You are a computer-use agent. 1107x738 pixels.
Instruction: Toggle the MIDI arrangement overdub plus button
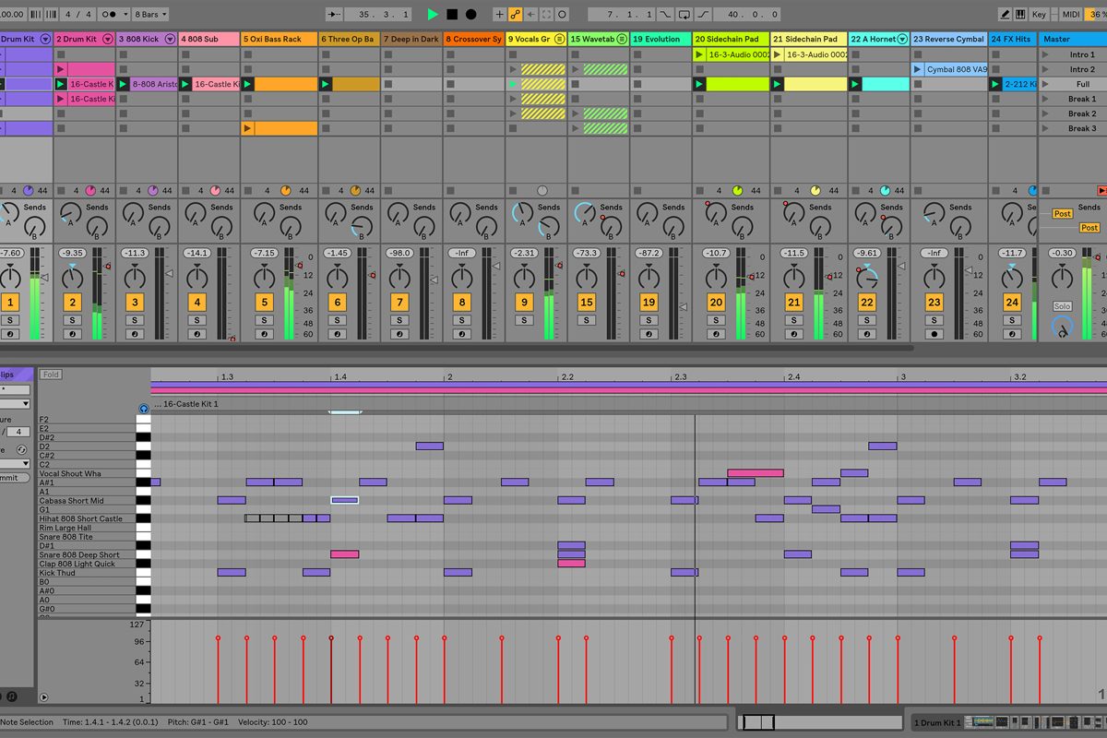point(499,15)
